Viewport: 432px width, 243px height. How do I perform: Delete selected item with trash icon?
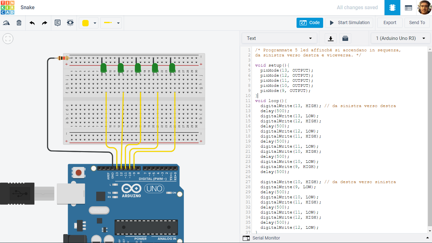click(x=19, y=23)
